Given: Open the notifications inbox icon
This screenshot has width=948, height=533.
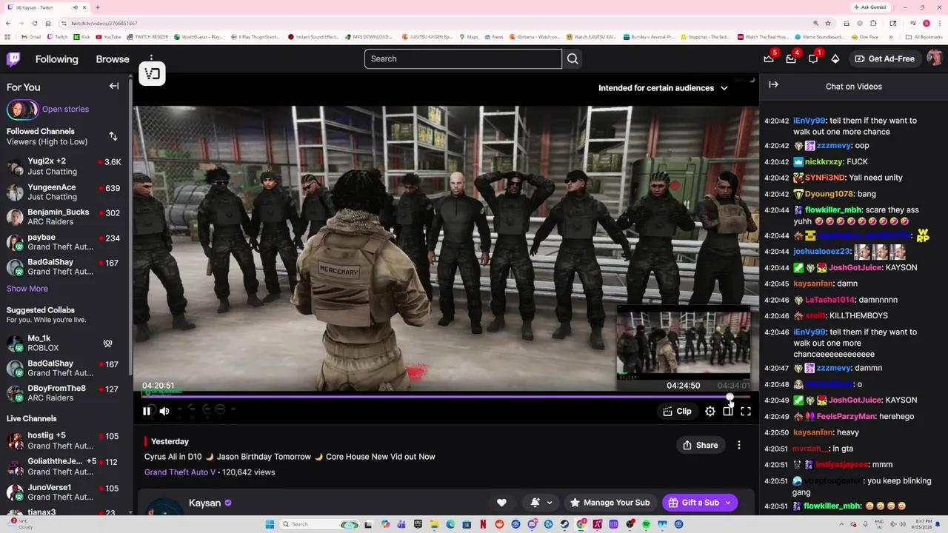Looking at the screenshot, I should pos(791,58).
